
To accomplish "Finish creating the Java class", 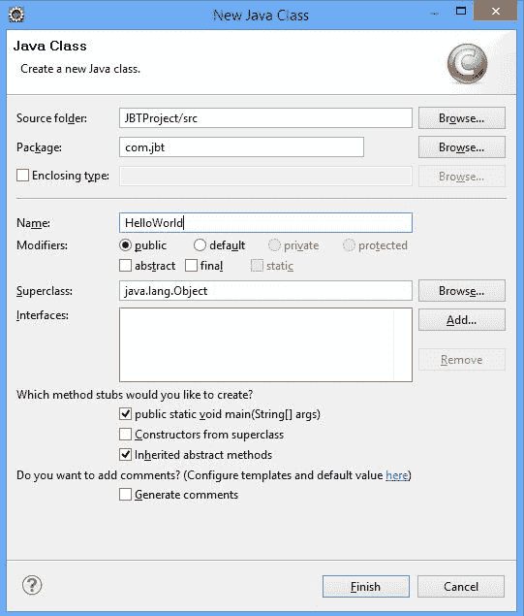I will pos(365,587).
